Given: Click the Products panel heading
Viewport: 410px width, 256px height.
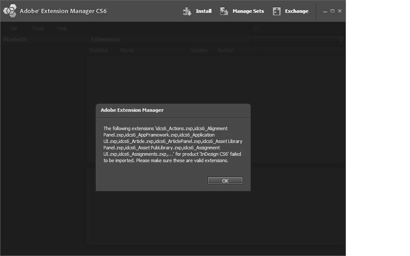Looking at the screenshot, I should [x=15, y=39].
